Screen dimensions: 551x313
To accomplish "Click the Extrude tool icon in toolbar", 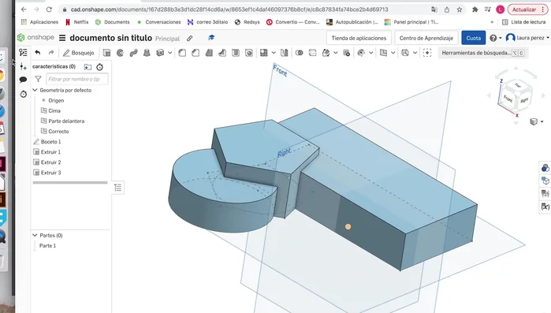I will (x=106, y=53).
